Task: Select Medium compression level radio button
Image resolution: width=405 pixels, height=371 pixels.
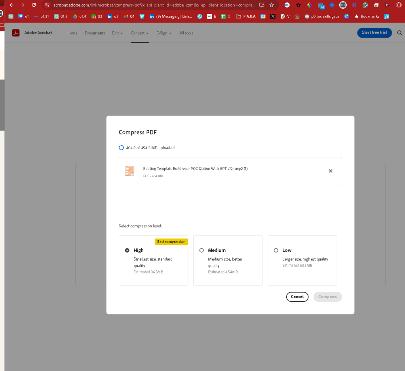Action: [202, 250]
